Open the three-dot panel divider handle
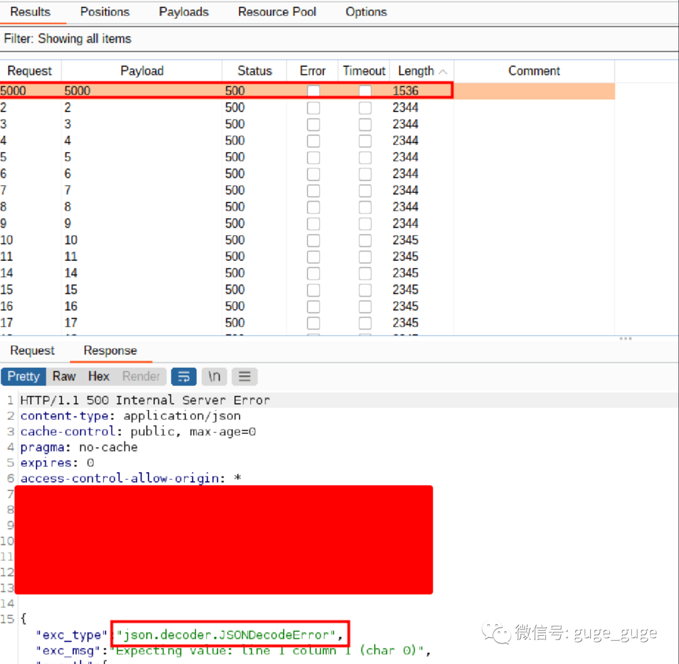 (626, 338)
